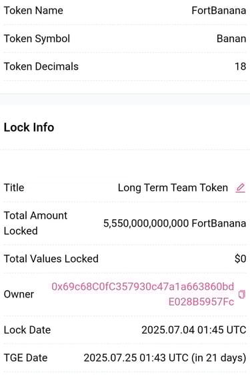Click the Lock Info heading

click(x=29, y=127)
